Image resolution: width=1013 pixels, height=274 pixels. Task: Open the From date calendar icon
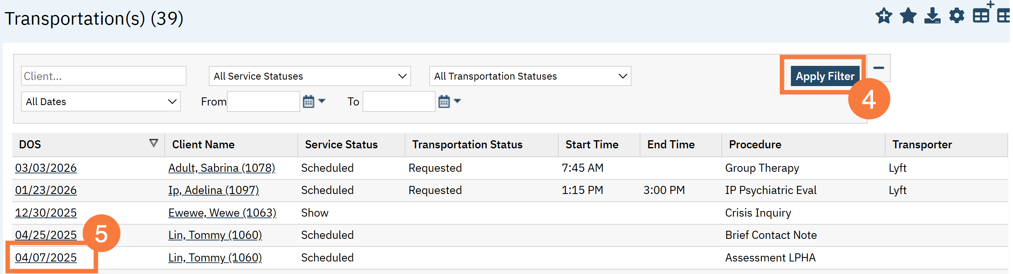(x=309, y=101)
